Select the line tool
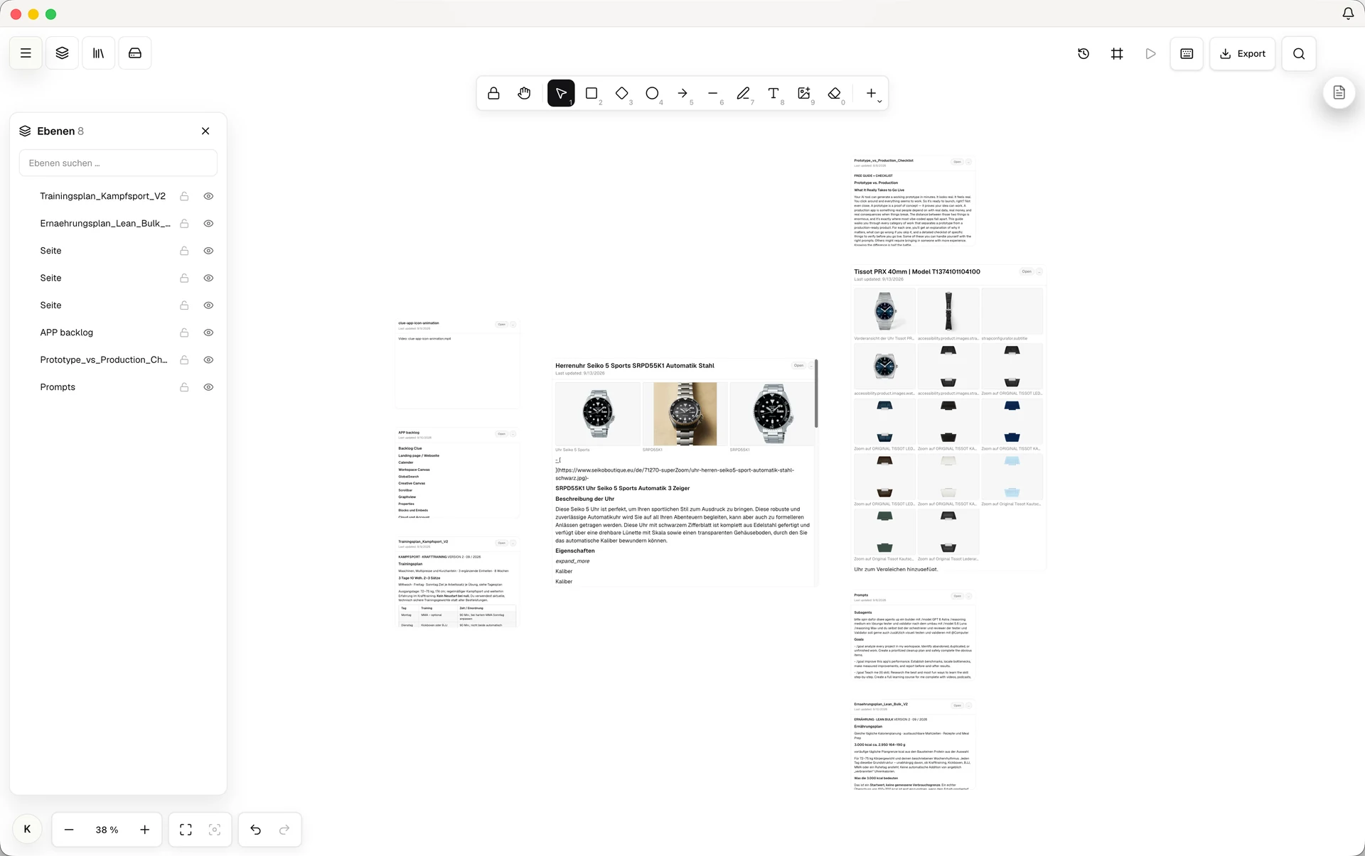The height and width of the screenshot is (856, 1365). (713, 93)
